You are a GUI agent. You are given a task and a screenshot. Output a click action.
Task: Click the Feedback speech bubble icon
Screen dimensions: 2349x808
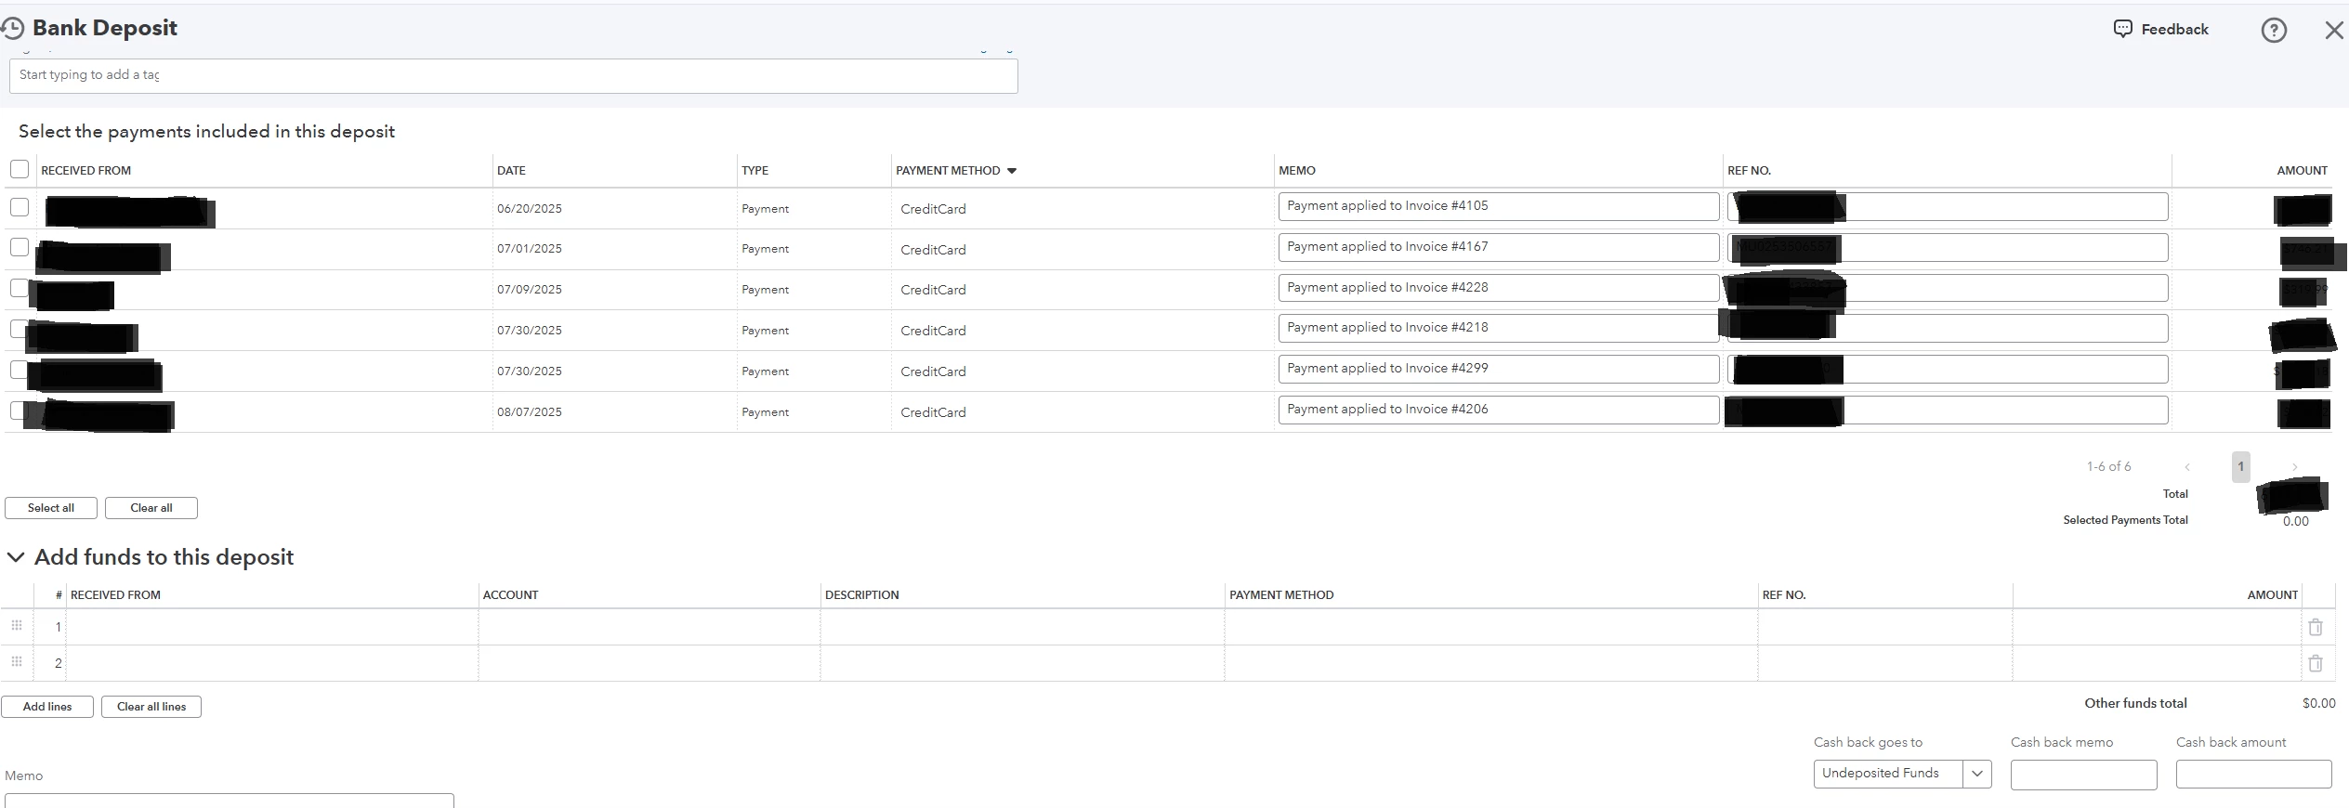(2123, 29)
